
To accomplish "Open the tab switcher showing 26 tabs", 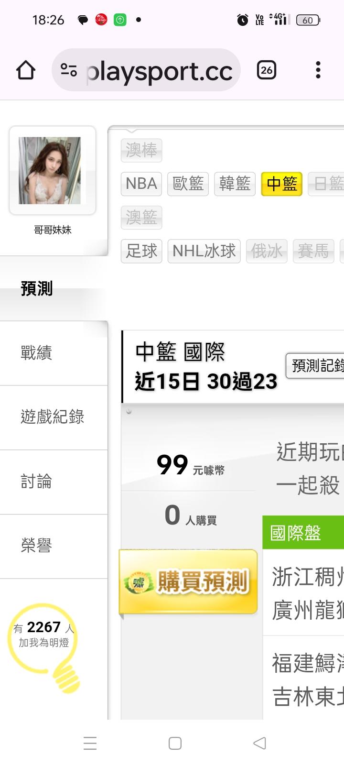I will pos(267,70).
